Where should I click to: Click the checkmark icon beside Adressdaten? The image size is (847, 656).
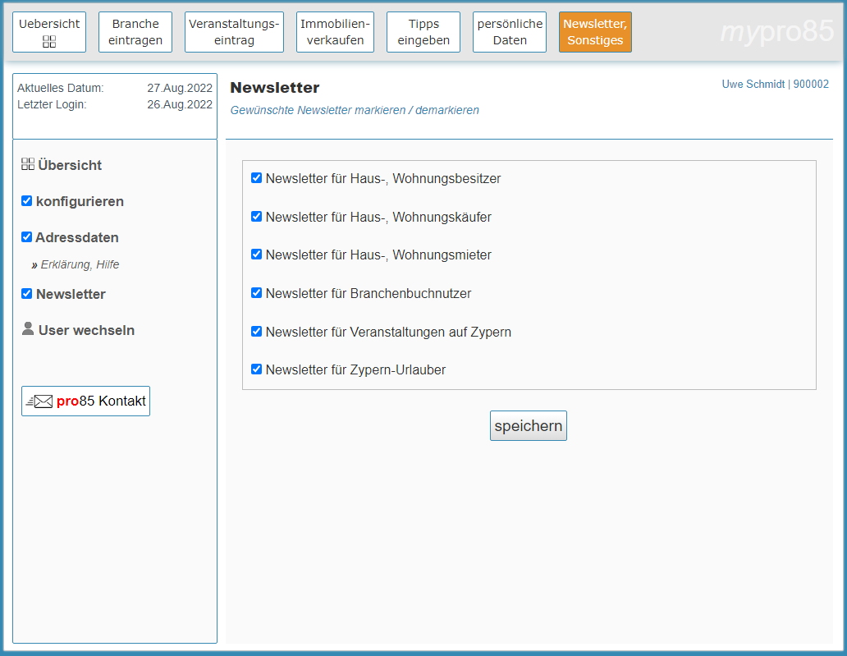pos(27,237)
